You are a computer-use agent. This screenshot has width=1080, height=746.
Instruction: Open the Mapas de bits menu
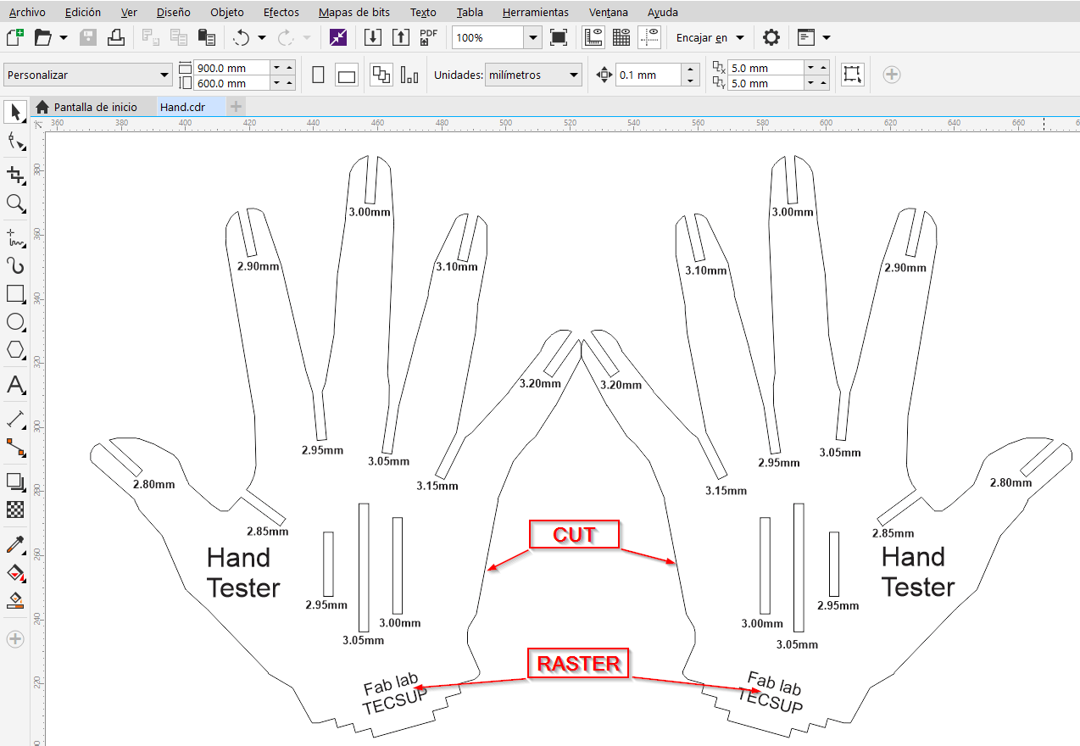pyautogui.click(x=354, y=12)
